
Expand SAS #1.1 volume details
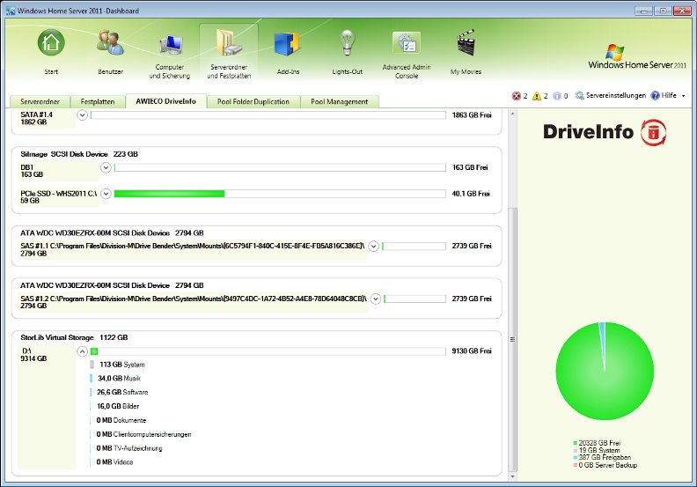pos(374,246)
